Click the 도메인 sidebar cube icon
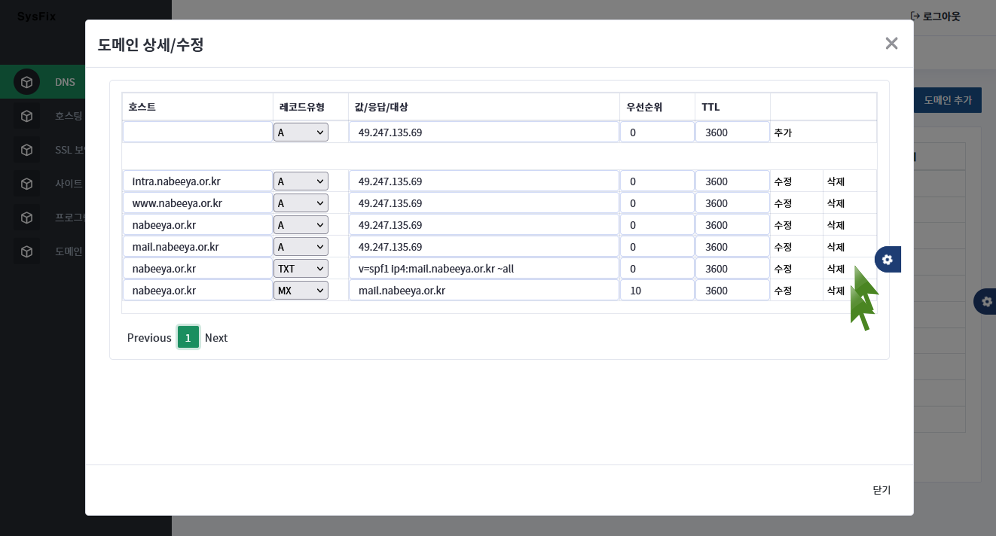The image size is (996, 536). tap(26, 251)
